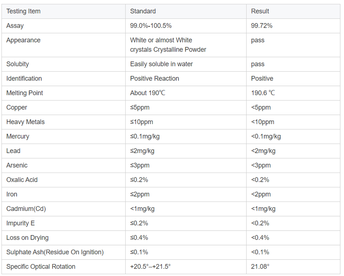Select the Solubity row label
Screen dimensions: 344x276
click(x=18, y=64)
